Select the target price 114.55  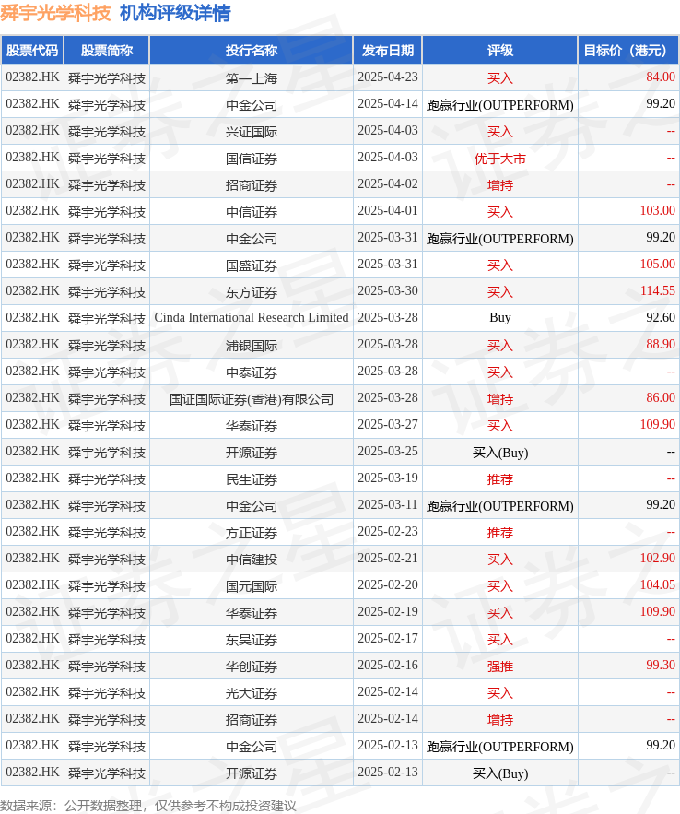click(658, 290)
